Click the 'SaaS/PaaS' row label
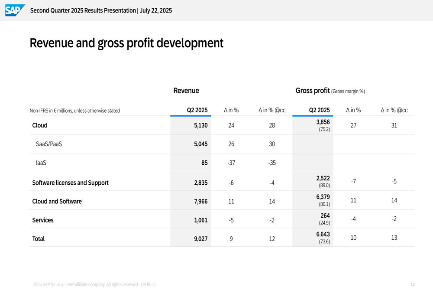This screenshot has height=297, width=433. [x=48, y=144]
